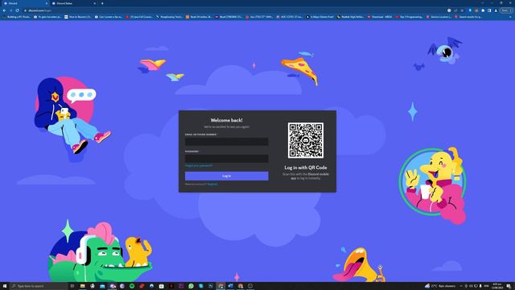
Task: Open the Register link
Action: coord(212,184)
